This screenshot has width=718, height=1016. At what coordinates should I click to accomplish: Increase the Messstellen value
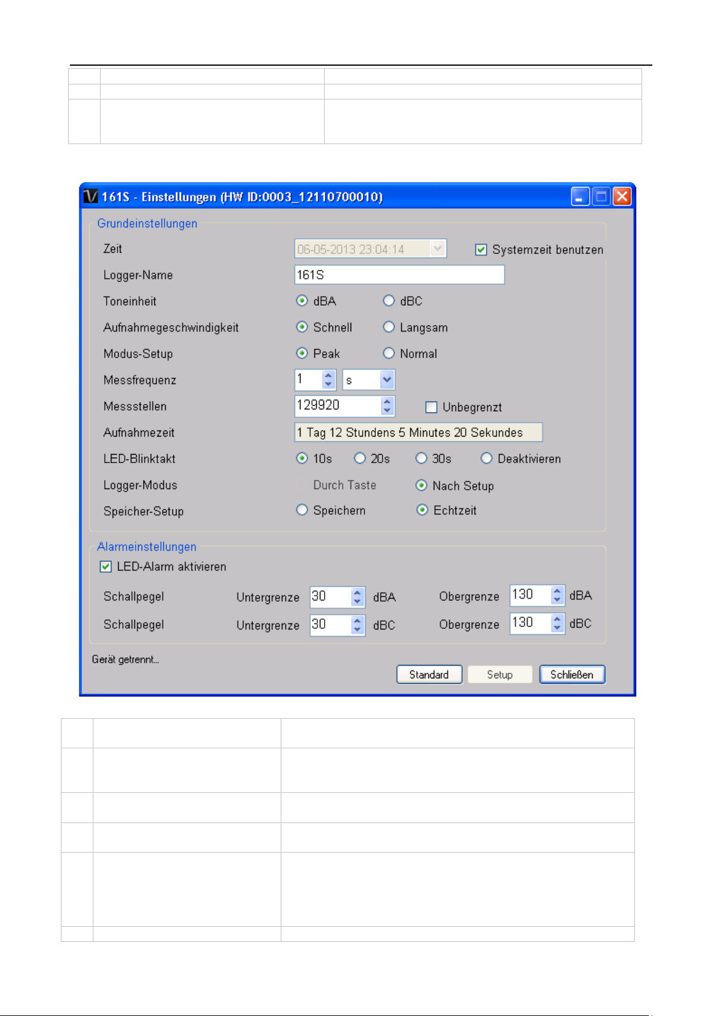pos(387,402)
